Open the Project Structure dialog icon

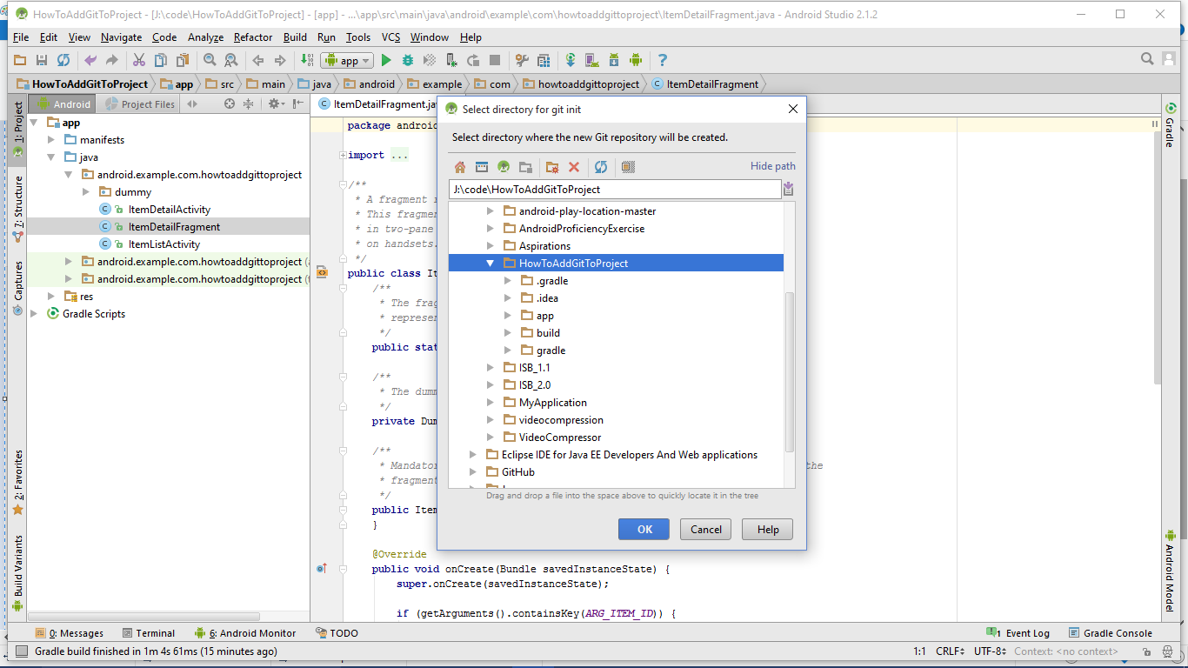point(544,61)
